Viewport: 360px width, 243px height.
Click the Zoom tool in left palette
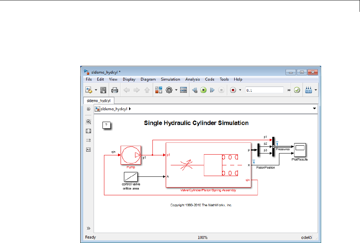(88, 122)
